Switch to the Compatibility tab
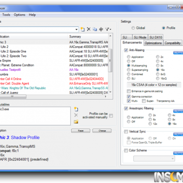Image resolution: width=183 pixels, height=183 pixels. (173, 43)
